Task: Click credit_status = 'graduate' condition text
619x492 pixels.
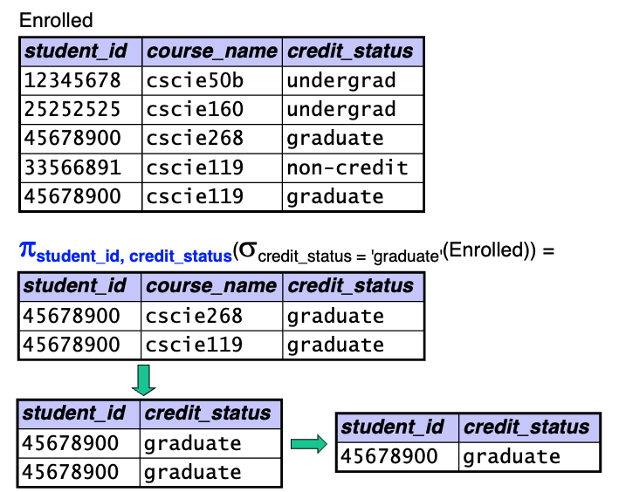Action: pos(349,256)
